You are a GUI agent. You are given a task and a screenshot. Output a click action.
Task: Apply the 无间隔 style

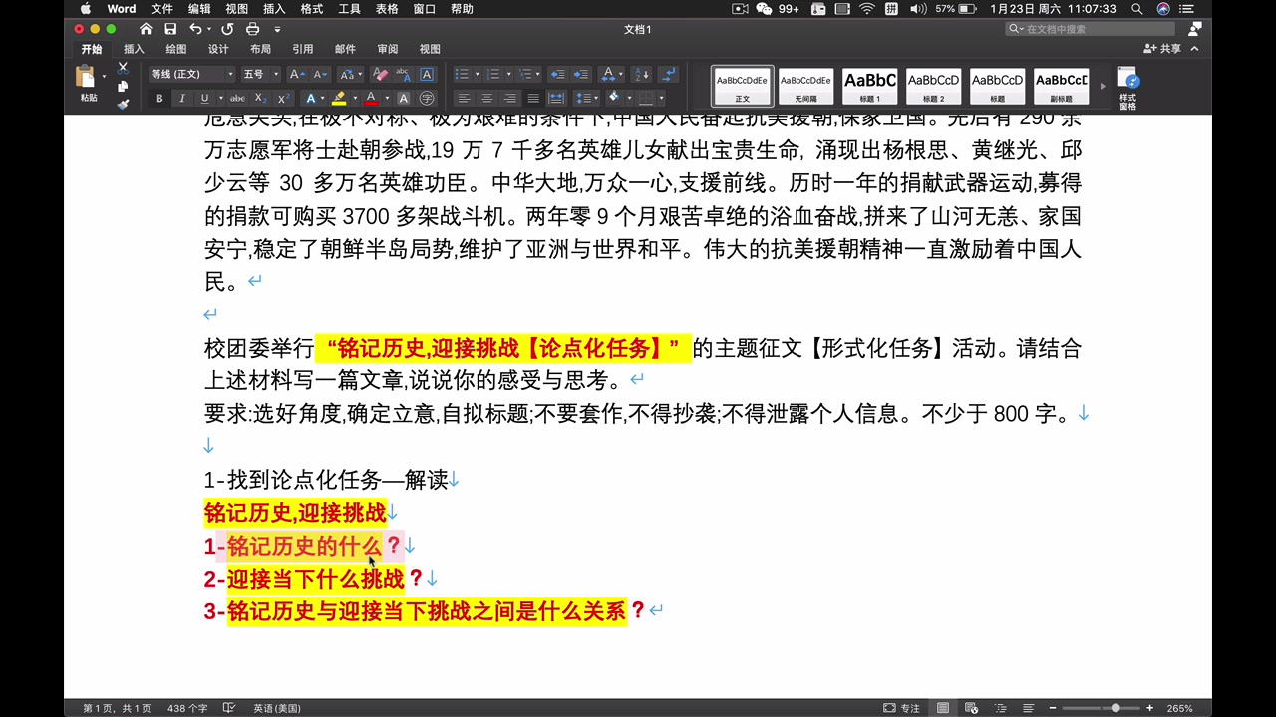click(806, 87)
